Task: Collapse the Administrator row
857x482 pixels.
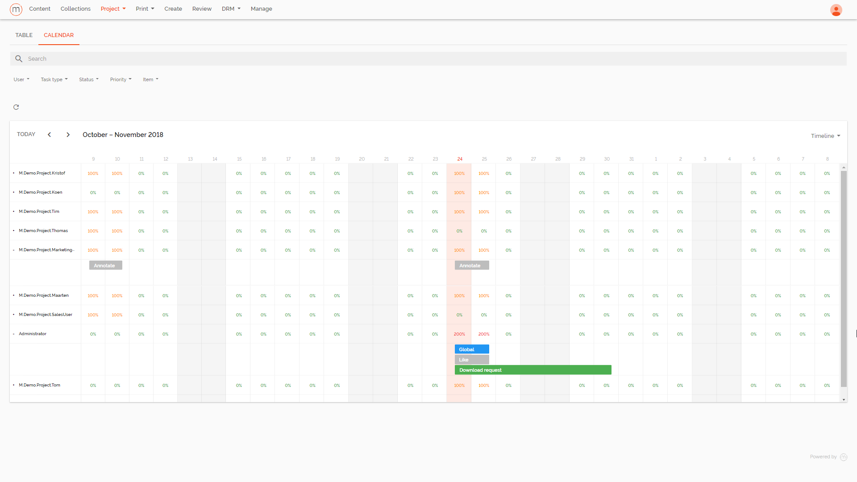Action: (x=13, y=333)
